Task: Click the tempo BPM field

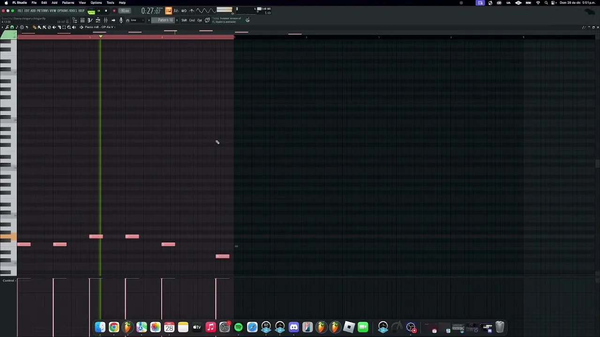Action: [x=125, y=11]
